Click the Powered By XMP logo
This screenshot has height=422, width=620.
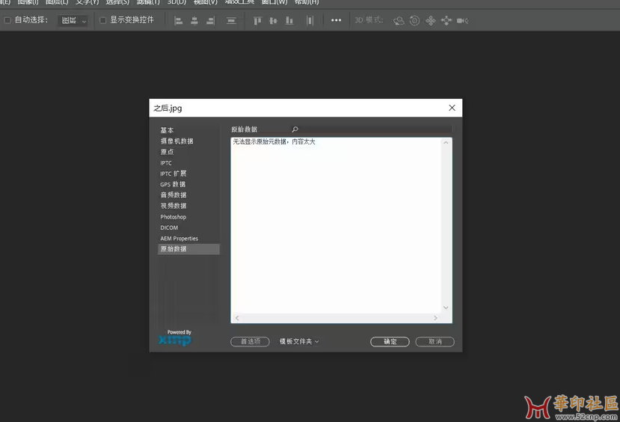175,338
